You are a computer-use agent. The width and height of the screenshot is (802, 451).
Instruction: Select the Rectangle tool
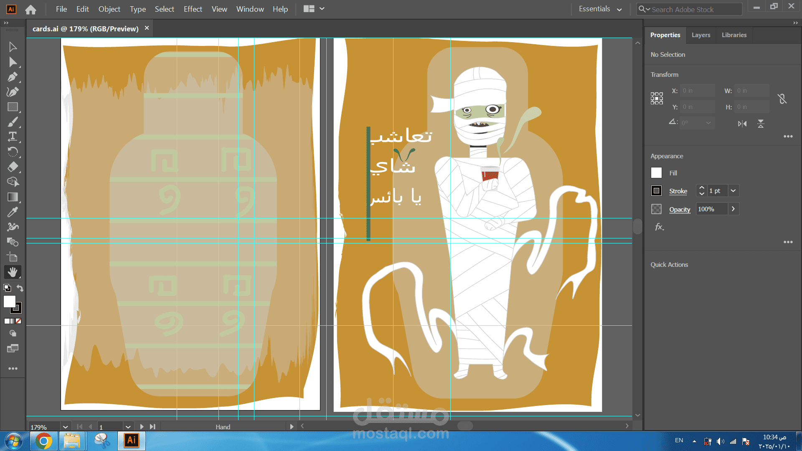tap(13, 107)
